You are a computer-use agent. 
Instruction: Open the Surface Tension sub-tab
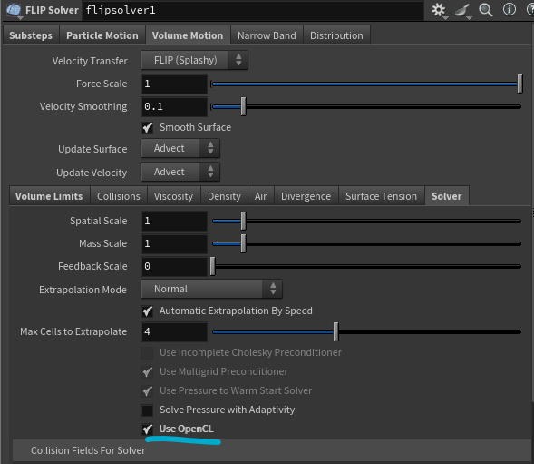pyautogui.click(x=381, y=196)
